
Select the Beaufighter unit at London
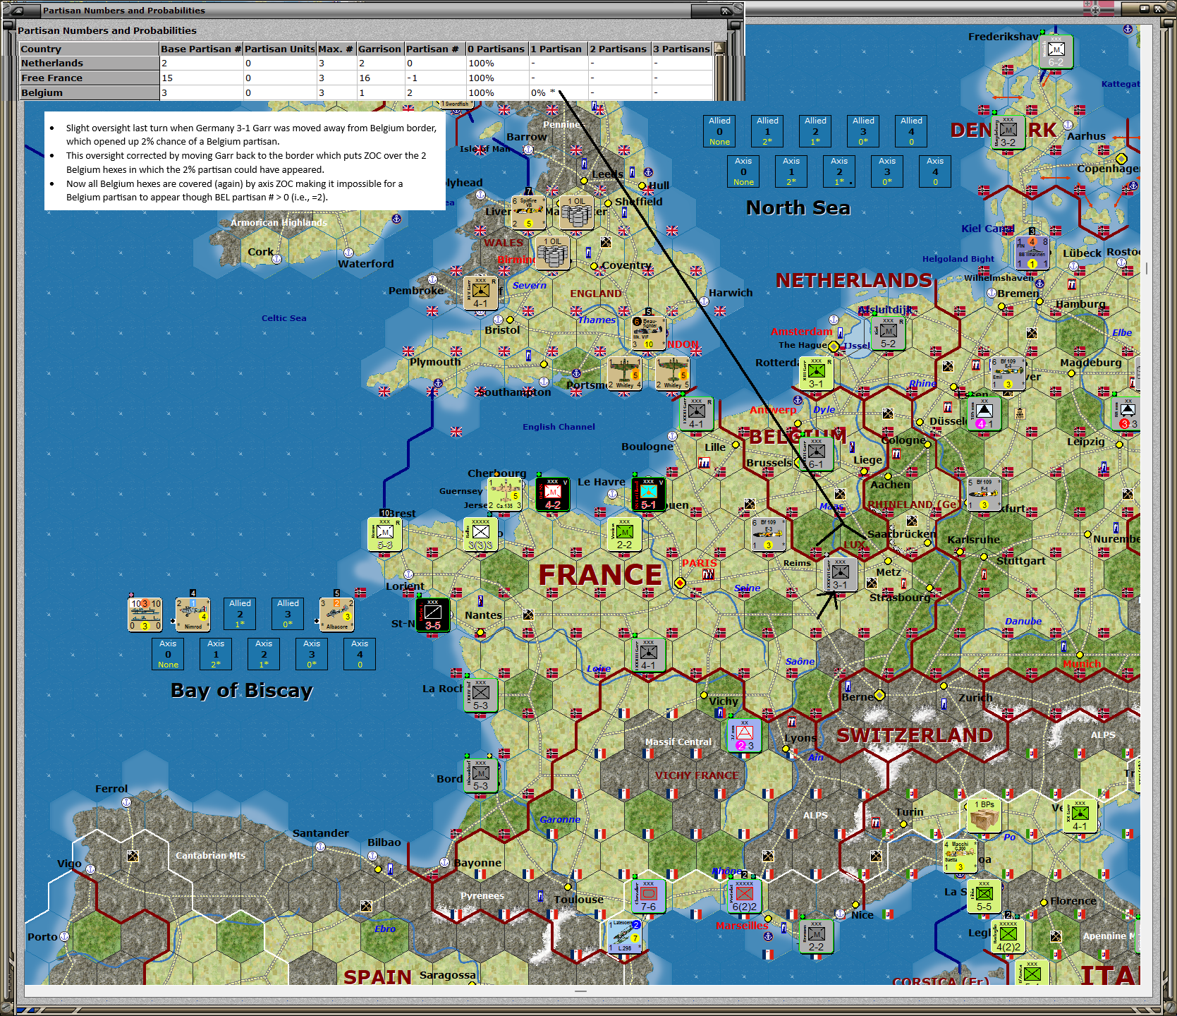648,333
